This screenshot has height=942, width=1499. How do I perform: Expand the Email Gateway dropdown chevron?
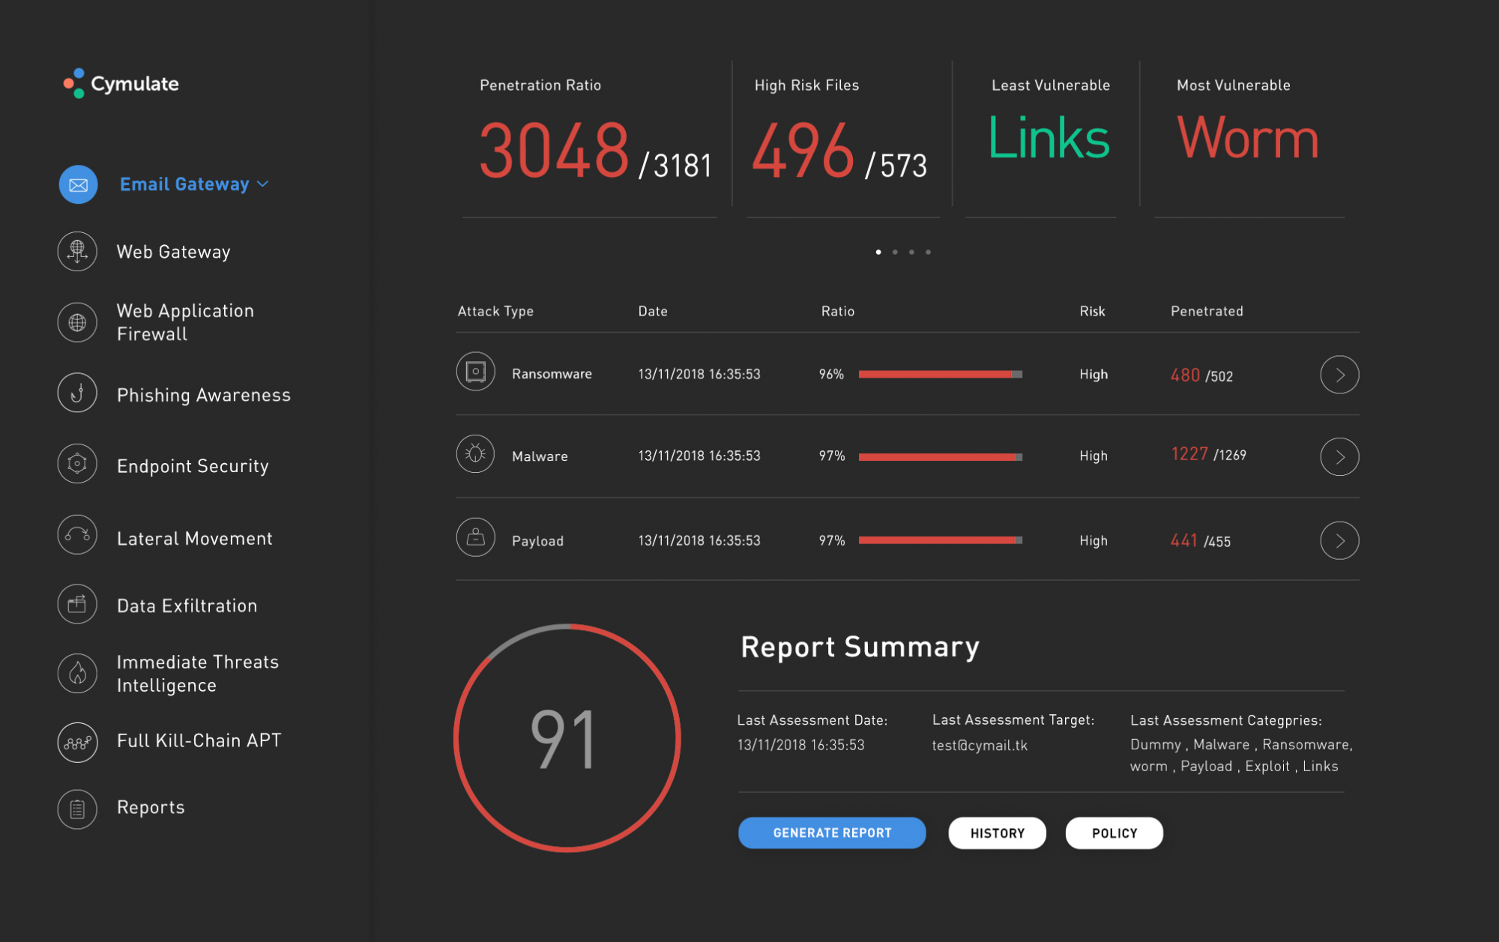tap(263, 184)
